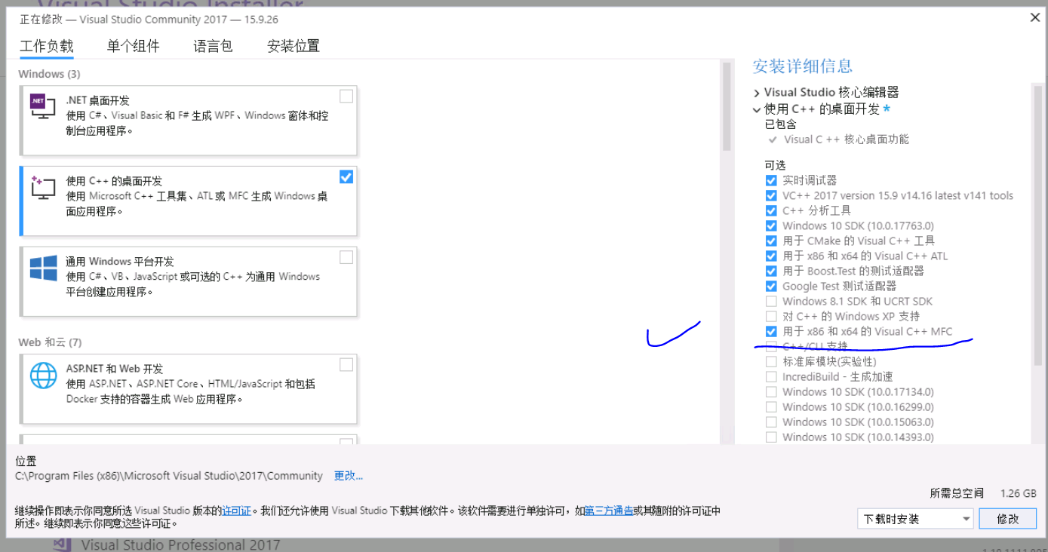Click the Visual C ++ 核心桌面功能 included item
The height and width of the screenshot is (552, 1048).
847,140
